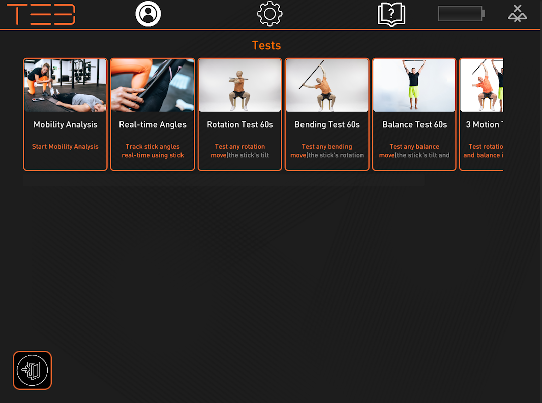Click the horizontal scrollbar under test cards
This screenshot has height=403, width=542.
(x=224, y=180)
